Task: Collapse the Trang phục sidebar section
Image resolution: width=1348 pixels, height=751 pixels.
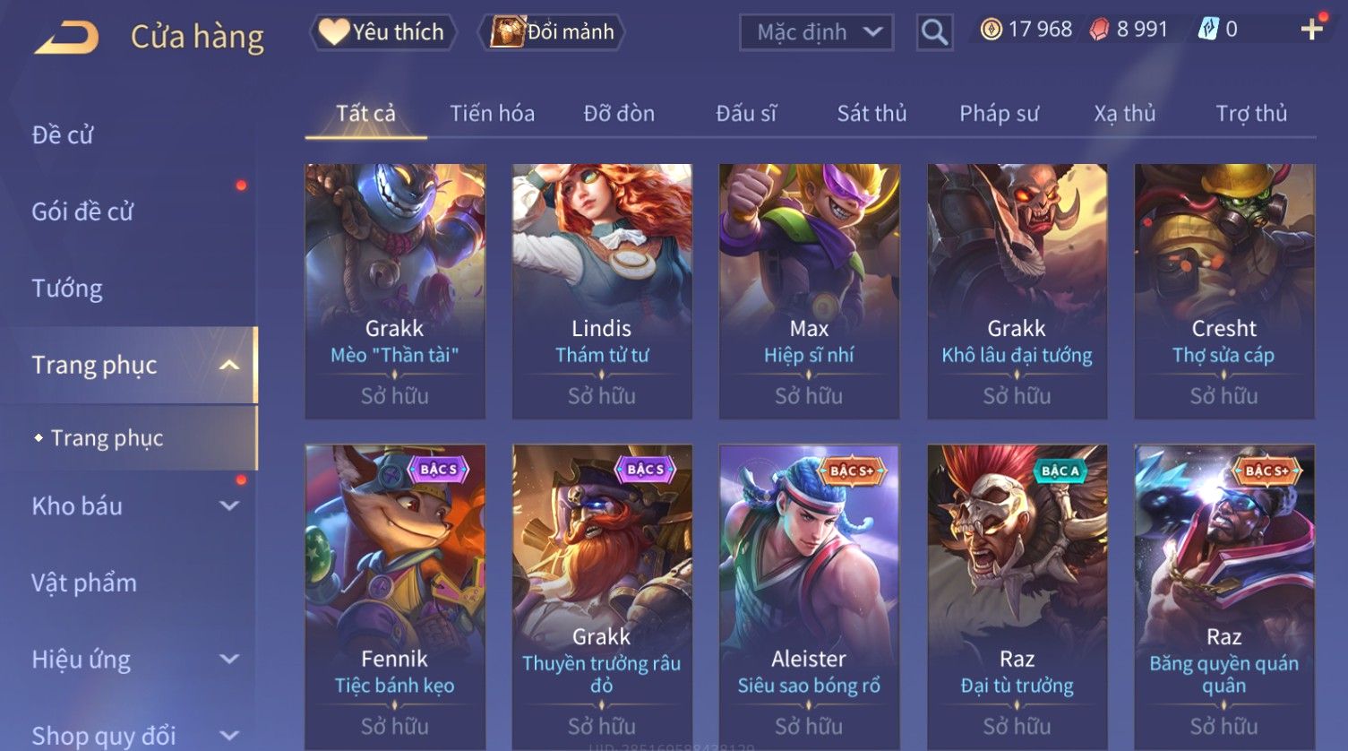Action: pyautogui.click(x=229, y=365)
